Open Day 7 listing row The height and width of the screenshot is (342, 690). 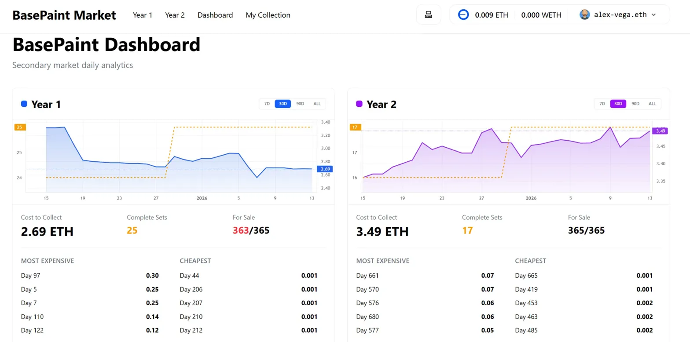90,303
